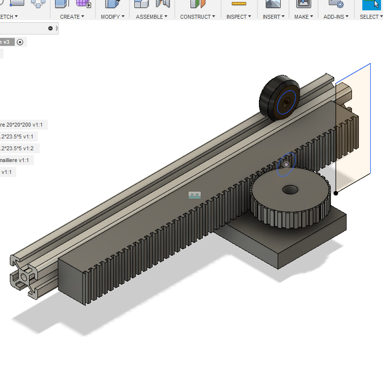Click the Inspect measure ruler icon
The height and width of the screenshot is (368, 383).
[239, 4]
